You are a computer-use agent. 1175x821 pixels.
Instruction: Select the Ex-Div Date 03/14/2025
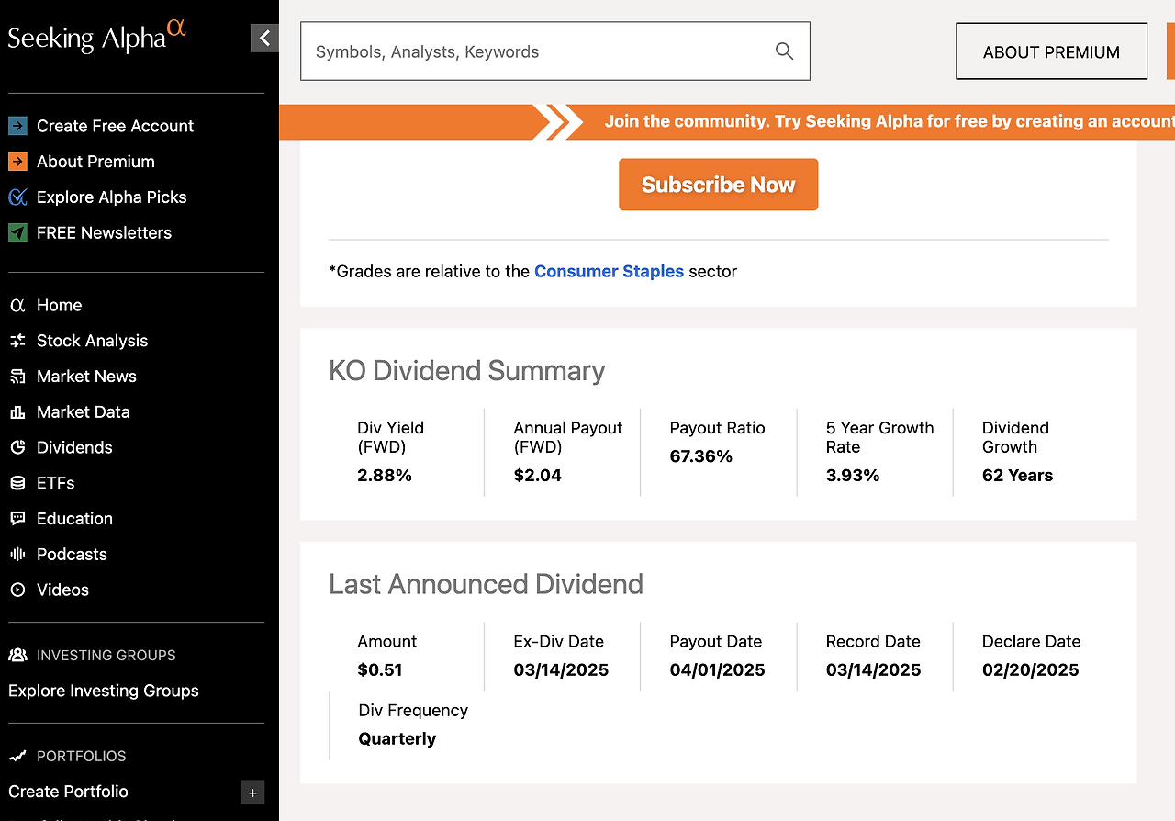point(561,669)
